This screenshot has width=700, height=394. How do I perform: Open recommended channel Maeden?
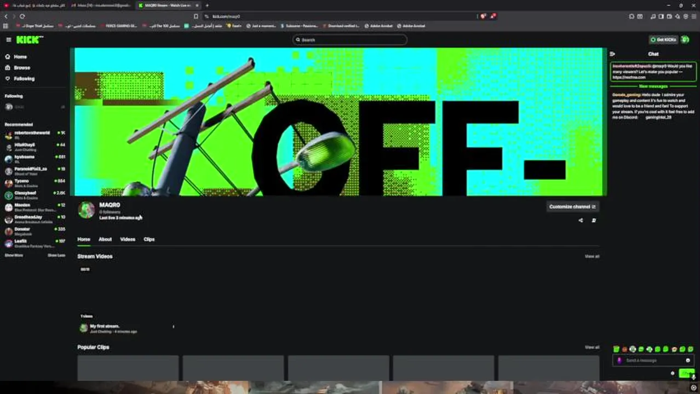click(35, 207)
